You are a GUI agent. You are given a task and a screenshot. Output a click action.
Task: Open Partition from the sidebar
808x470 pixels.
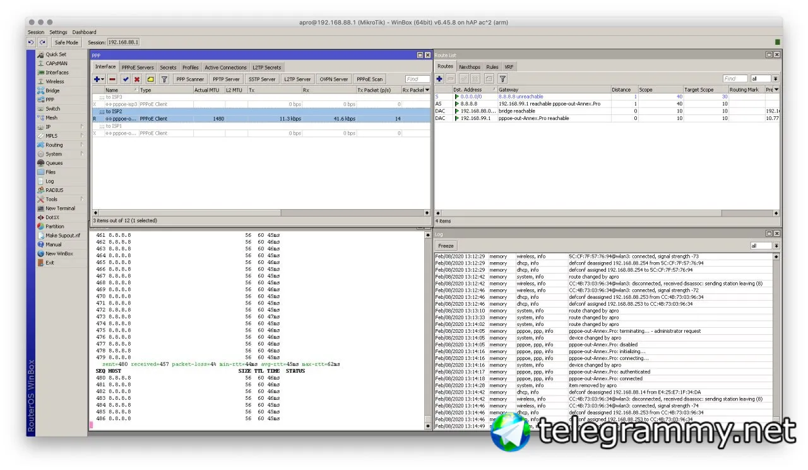pos(54,226)
